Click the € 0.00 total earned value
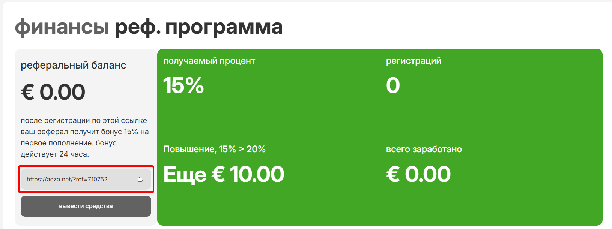The width and height of the screenshot is (612, 229). 418,174
